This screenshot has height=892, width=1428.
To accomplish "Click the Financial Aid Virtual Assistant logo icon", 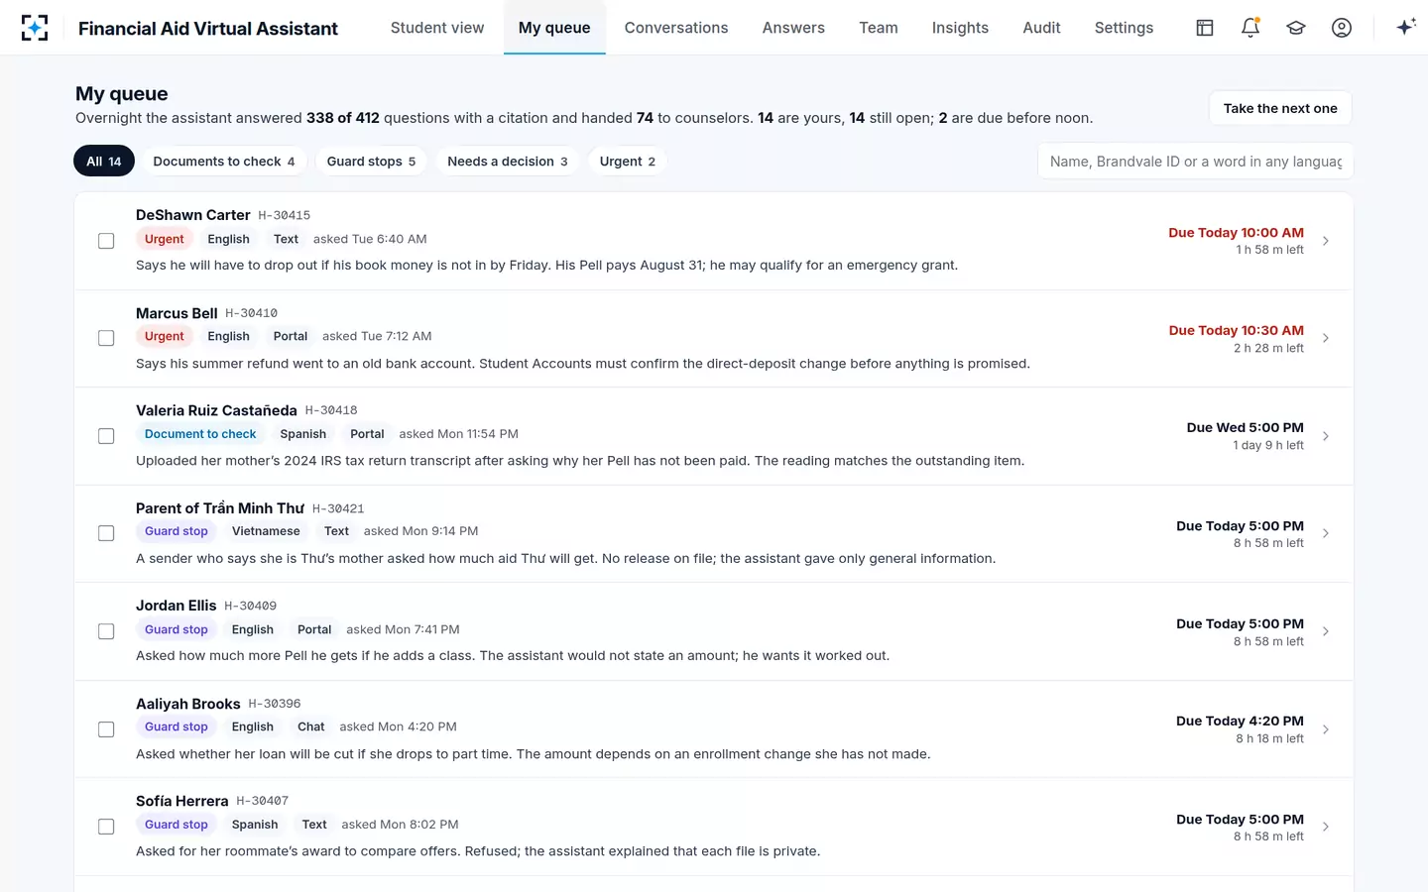I will 35,28.
